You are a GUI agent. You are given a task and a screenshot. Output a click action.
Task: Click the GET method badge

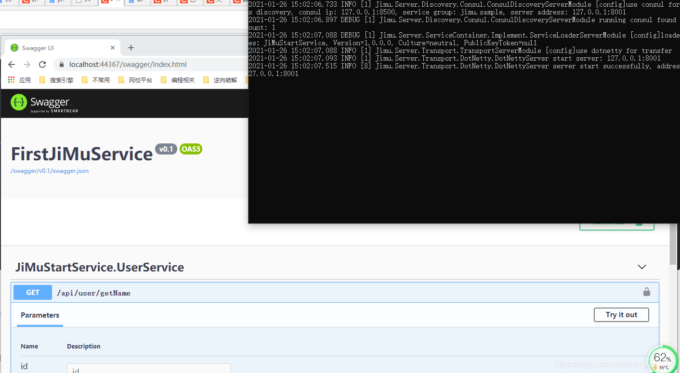pos(33,293)
